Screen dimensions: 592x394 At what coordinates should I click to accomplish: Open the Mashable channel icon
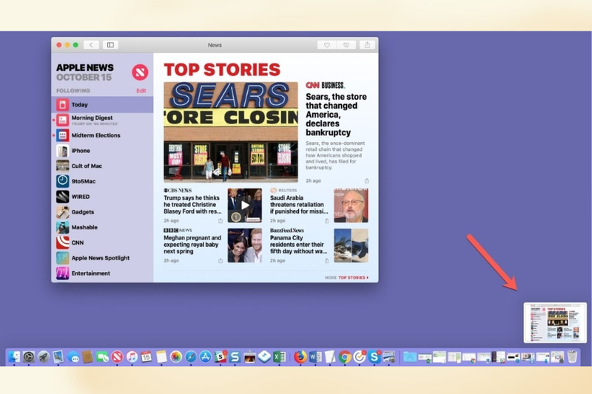(63, 227)
